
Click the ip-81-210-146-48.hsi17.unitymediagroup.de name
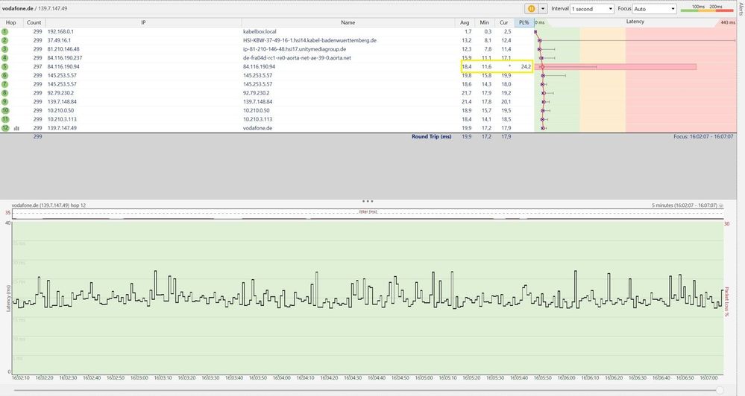[x=294, y=49]
